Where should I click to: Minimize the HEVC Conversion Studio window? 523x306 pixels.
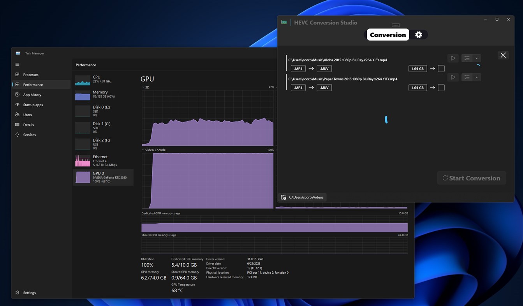tap(485, 19)
